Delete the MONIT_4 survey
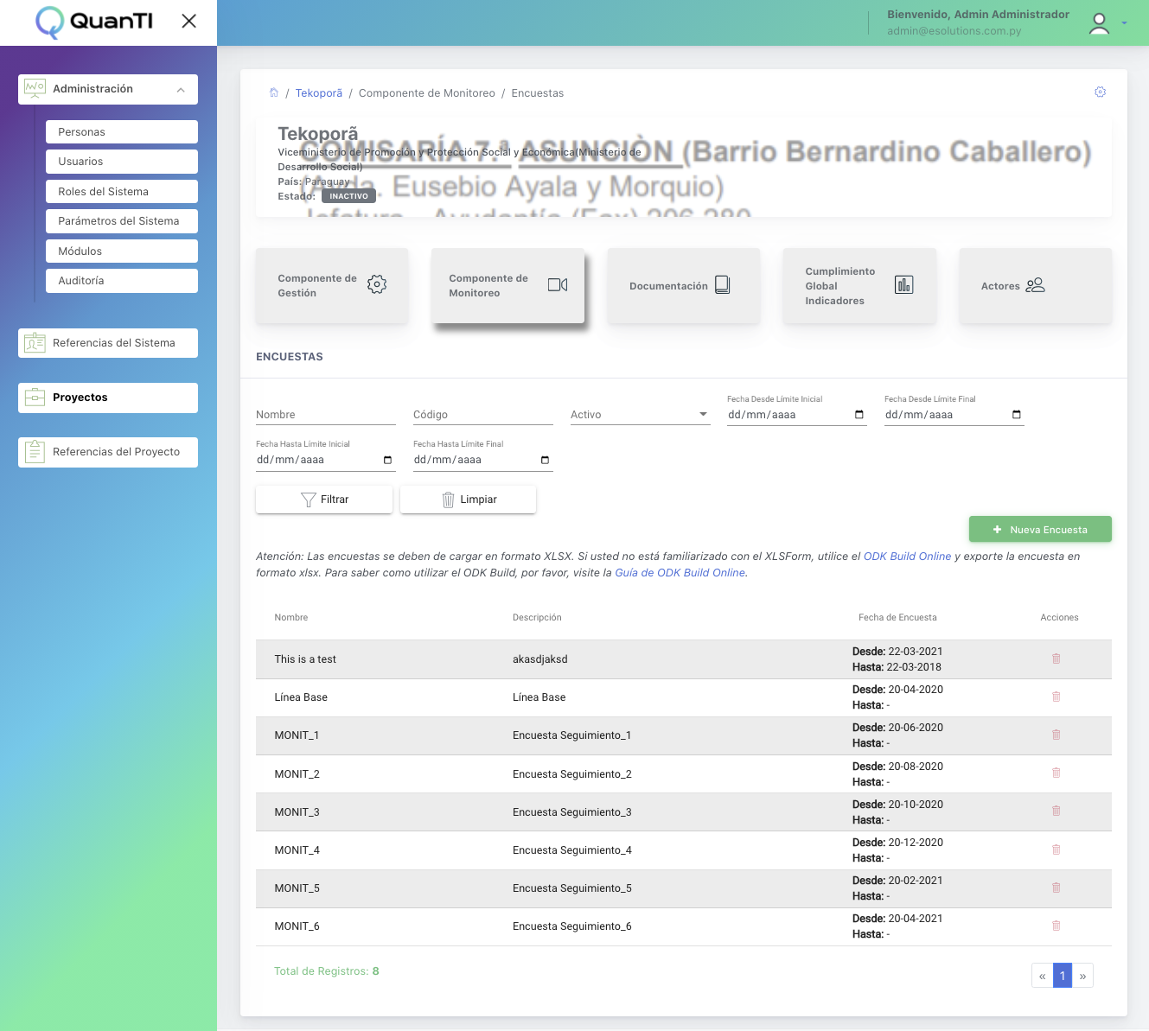Screen dimensions: 1149x1031 click(1056, 850)
